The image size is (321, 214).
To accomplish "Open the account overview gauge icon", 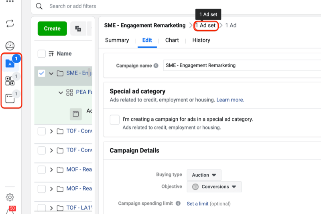I will click(10, 46).
